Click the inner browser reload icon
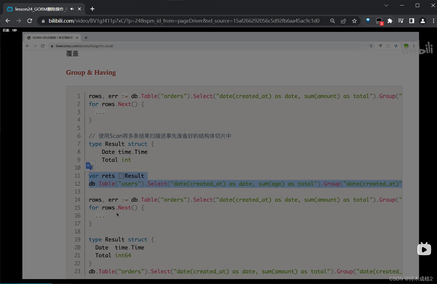This screenshot has height=284, width=437. [x=43, y=46]
